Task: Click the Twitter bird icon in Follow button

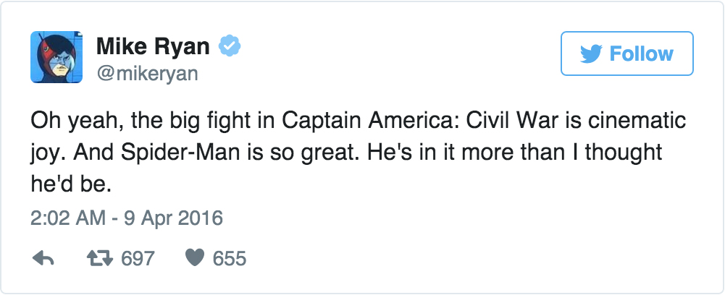Action: click(x=593, y=54)
